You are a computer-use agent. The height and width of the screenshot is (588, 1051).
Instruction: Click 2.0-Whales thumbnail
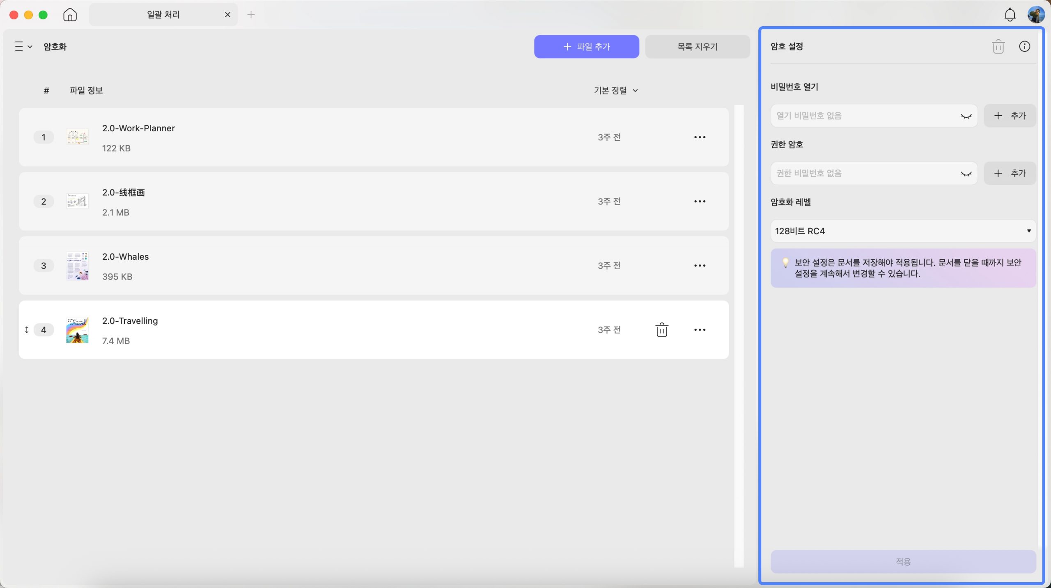(x=77, y=266)
